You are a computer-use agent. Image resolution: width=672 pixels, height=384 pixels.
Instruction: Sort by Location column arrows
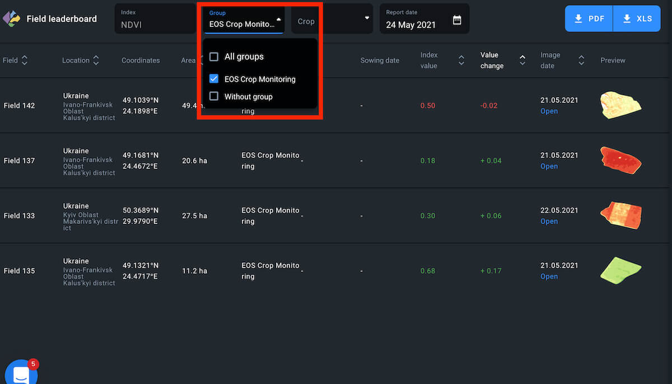96,60
